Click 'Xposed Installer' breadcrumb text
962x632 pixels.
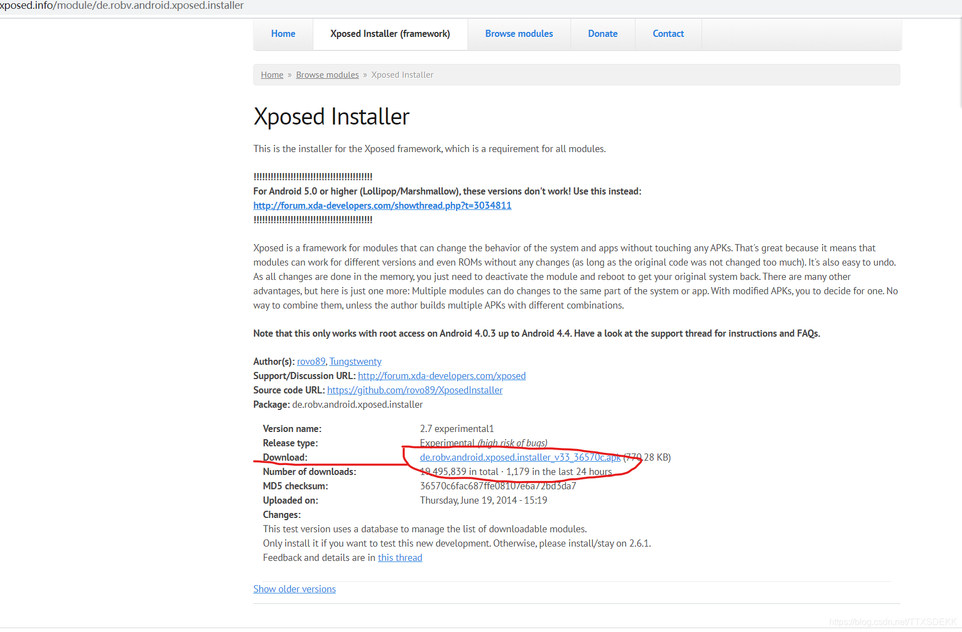[x=402, y=75]
